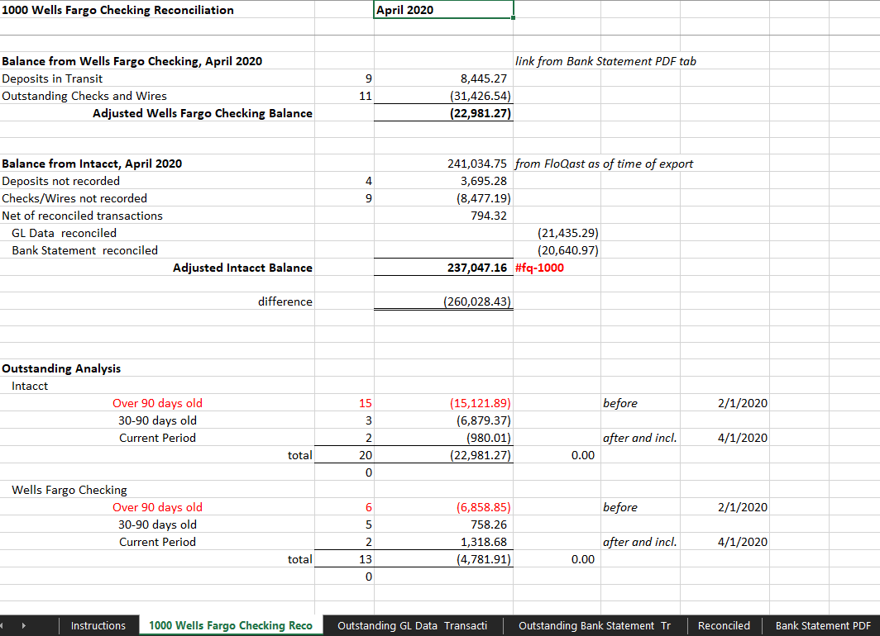
Task: Select Adjusted Intacct Balance 237,047.16
Action: (477, 268)
